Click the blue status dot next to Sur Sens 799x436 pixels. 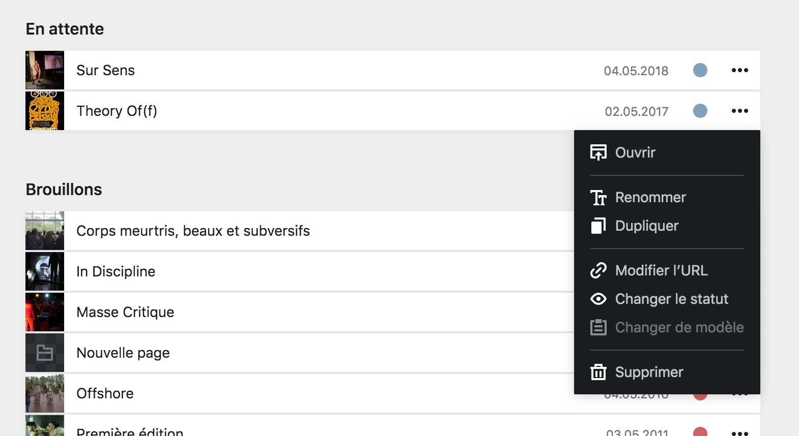700,71
